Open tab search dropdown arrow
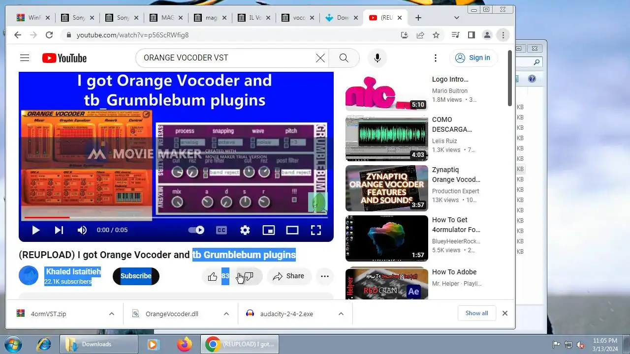The image size is (630, 354). click(x=457, y=18)
